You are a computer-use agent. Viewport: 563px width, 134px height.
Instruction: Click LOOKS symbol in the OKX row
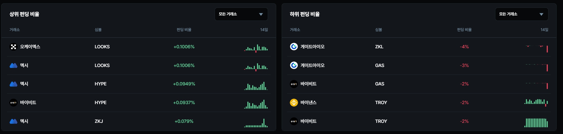[102, 47]
